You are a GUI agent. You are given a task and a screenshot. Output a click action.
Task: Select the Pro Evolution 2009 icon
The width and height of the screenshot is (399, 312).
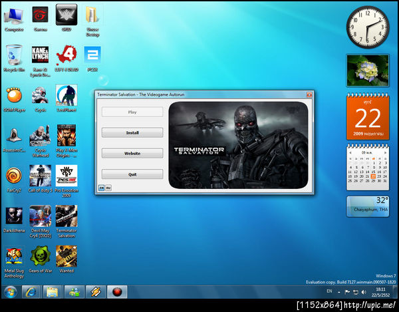[66, 181]
